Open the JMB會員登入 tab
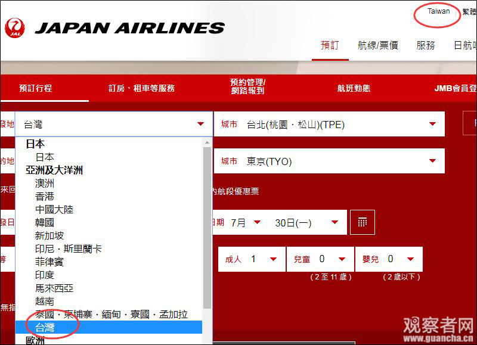The width and height of the screenshot is (477, 345). (455, 88)
